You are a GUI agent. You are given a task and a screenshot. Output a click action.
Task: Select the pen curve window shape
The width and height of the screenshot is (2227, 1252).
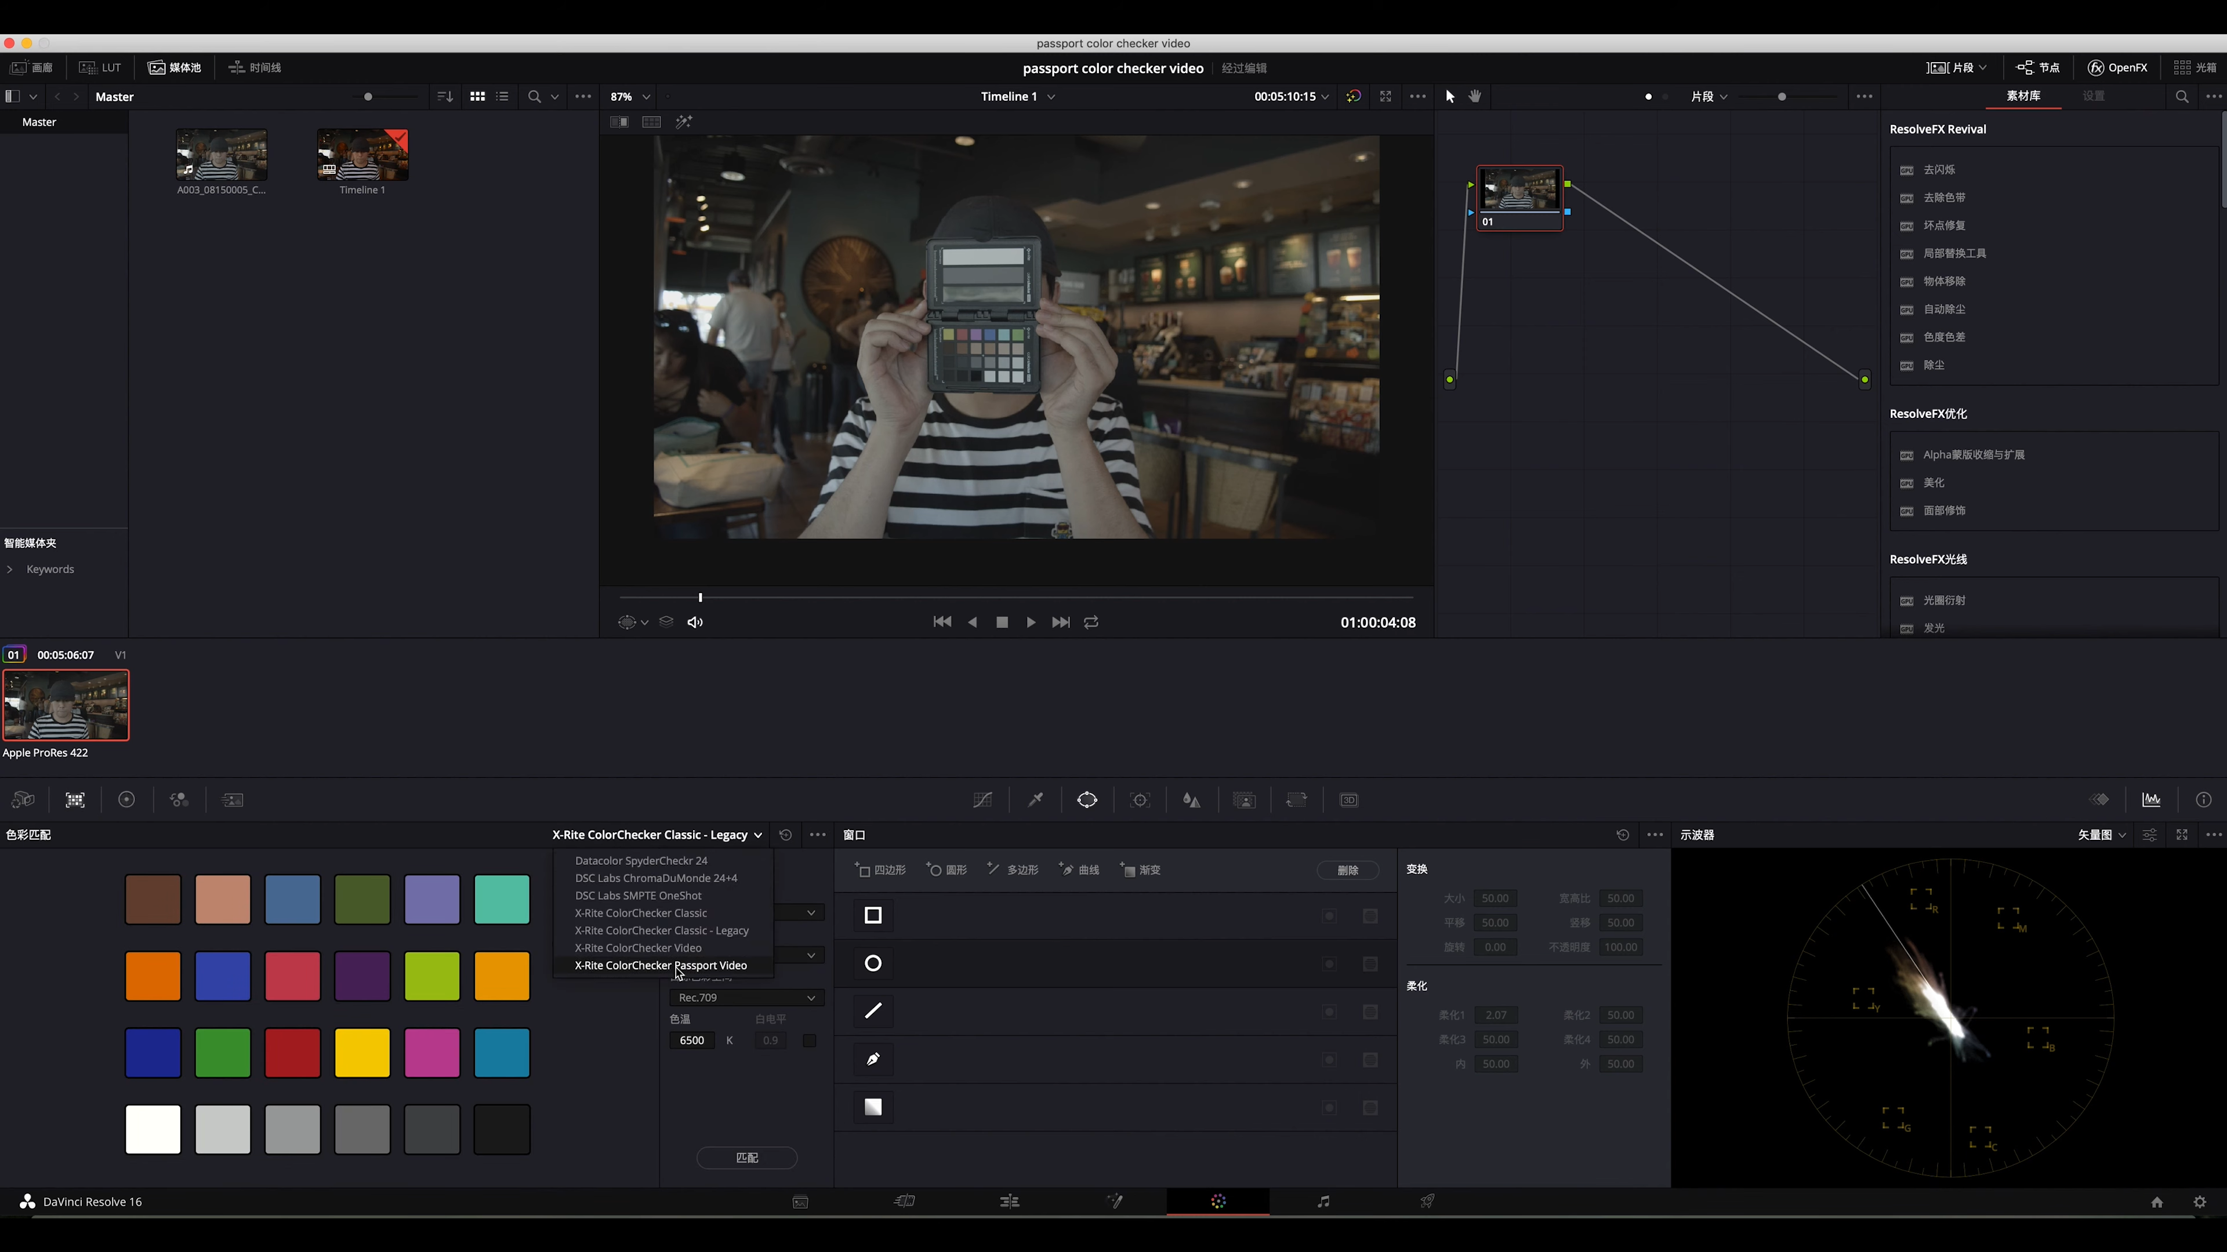(872, 1060)
